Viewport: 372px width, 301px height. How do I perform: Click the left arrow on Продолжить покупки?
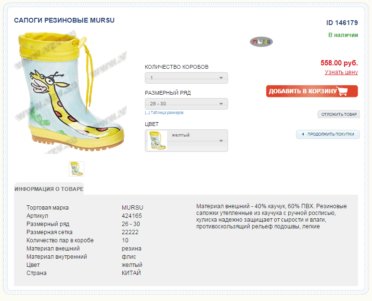(x=302, y=135)
